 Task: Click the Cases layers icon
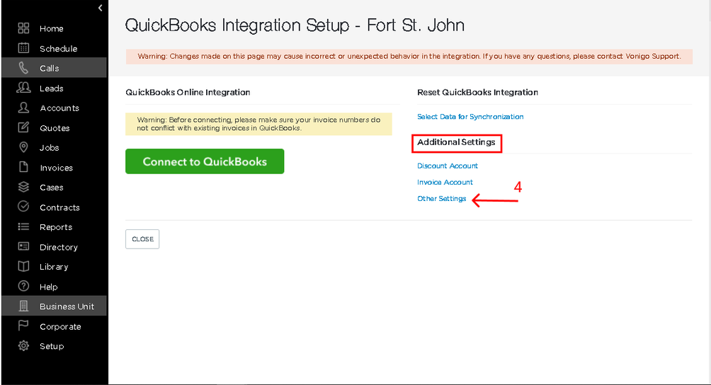(23, 187)
